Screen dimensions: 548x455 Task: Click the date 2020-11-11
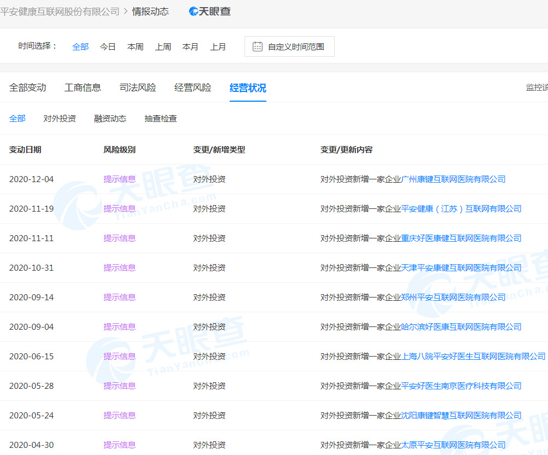32,238
